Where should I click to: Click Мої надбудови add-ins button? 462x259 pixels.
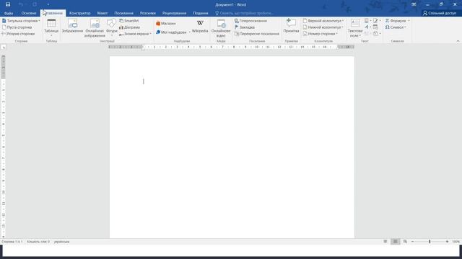[x=172, y=32]
